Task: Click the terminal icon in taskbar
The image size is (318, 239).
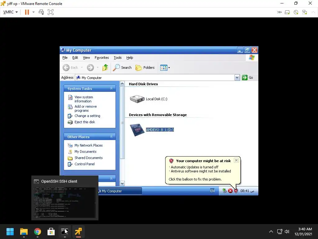Action: pyautogui.click(x=65, y=232)
